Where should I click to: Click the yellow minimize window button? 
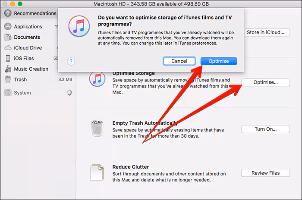pyautogui.click(x=13, y=3)
